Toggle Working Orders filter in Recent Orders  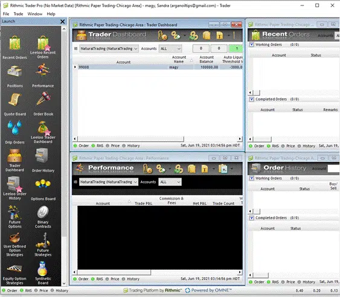(251, 45)
